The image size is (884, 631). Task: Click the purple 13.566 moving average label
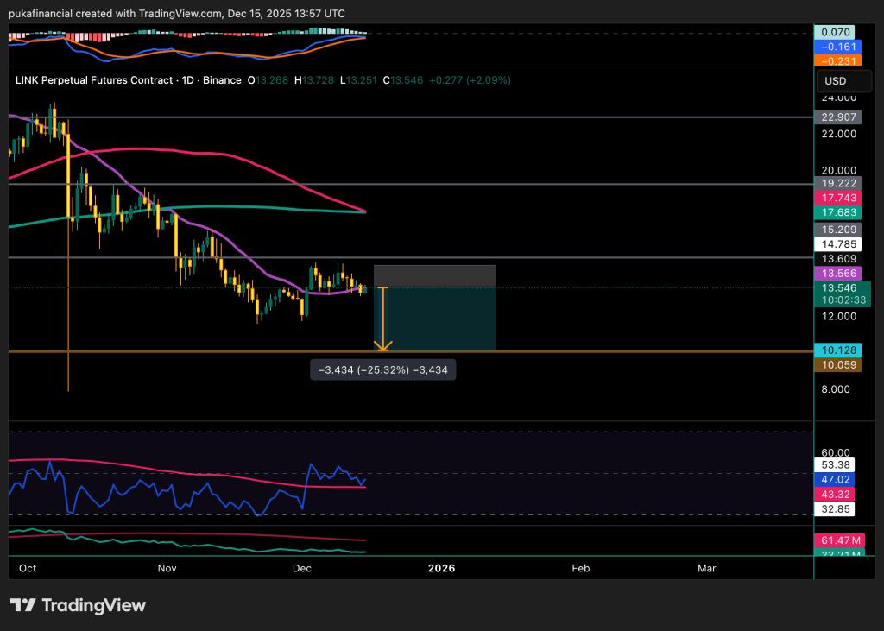839,273
